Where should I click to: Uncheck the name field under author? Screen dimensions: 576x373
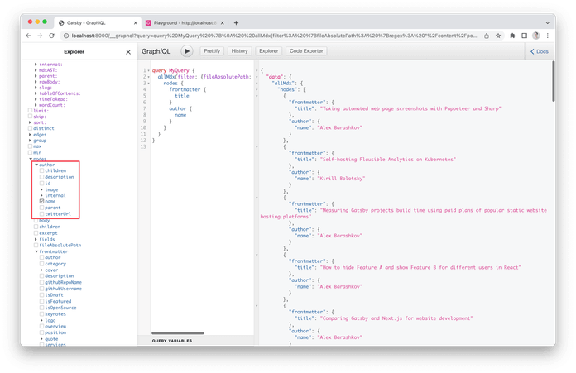point(42,201)
